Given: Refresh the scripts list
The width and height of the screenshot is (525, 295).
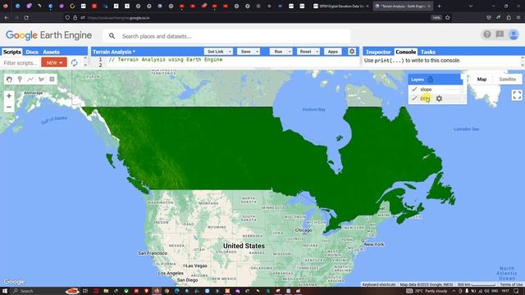Looking at the screenshot, I should 74,62.
